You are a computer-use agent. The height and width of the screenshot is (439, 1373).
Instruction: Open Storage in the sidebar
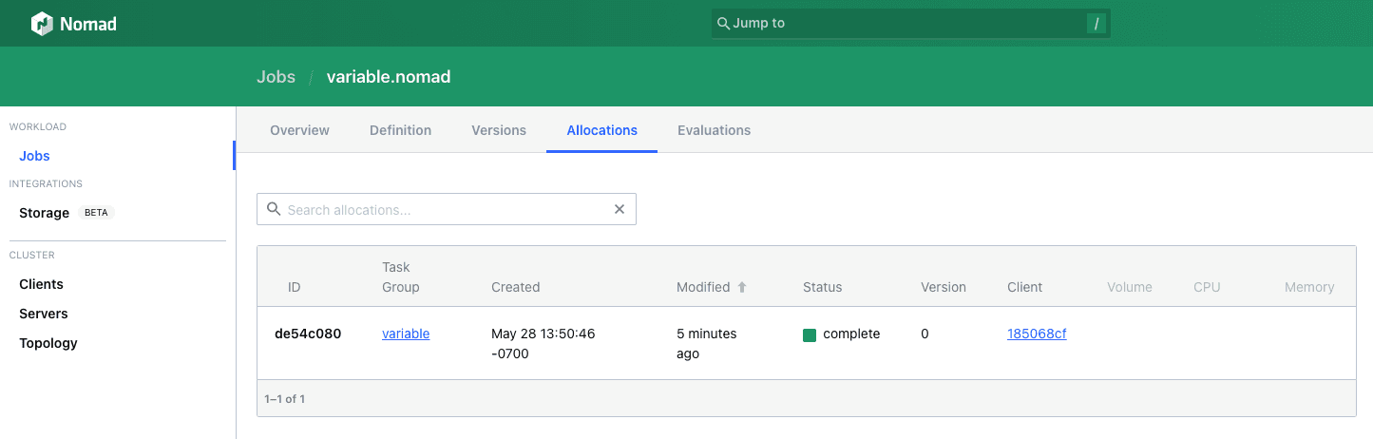coord(44,213)
